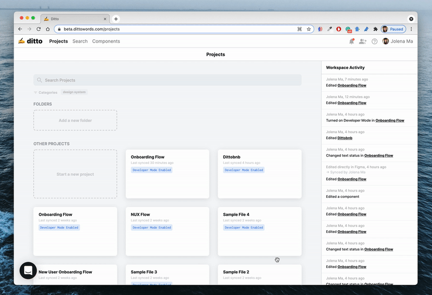Open the Dittobnb project card
Viewport: 432px width, 295px height.
(x=260, y=174)
